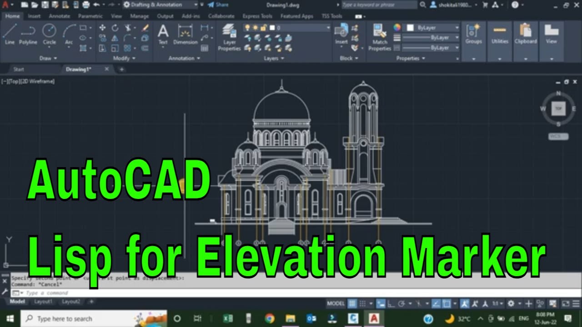582x327 pixels.
Task: Toggle 2D object snap
Action: 447,303
